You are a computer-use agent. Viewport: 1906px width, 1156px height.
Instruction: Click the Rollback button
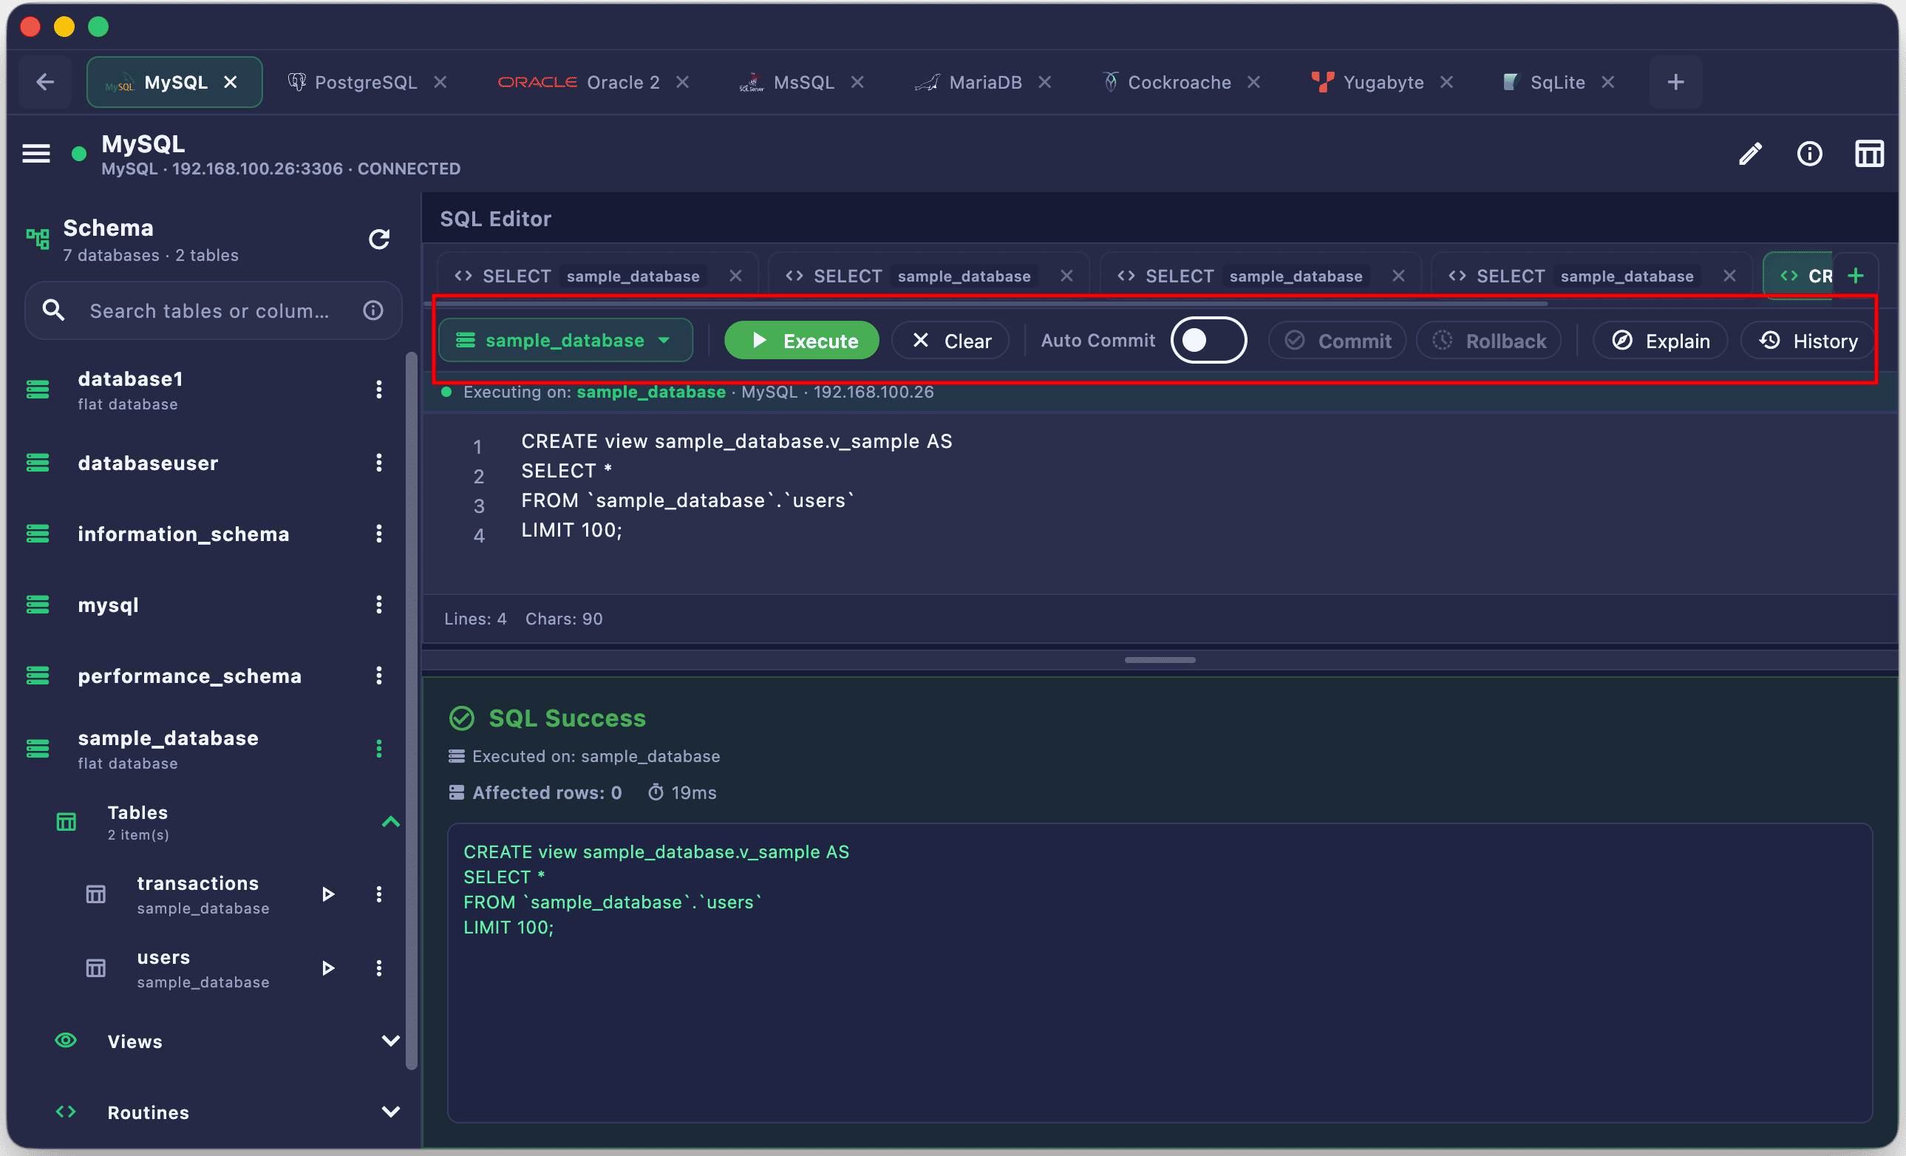(x=1488, y=341)
